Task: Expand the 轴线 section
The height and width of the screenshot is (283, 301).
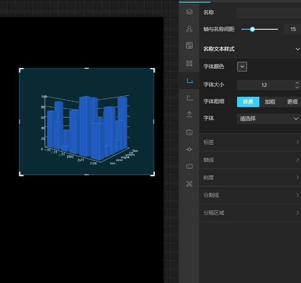Action: tap(250, 160)
